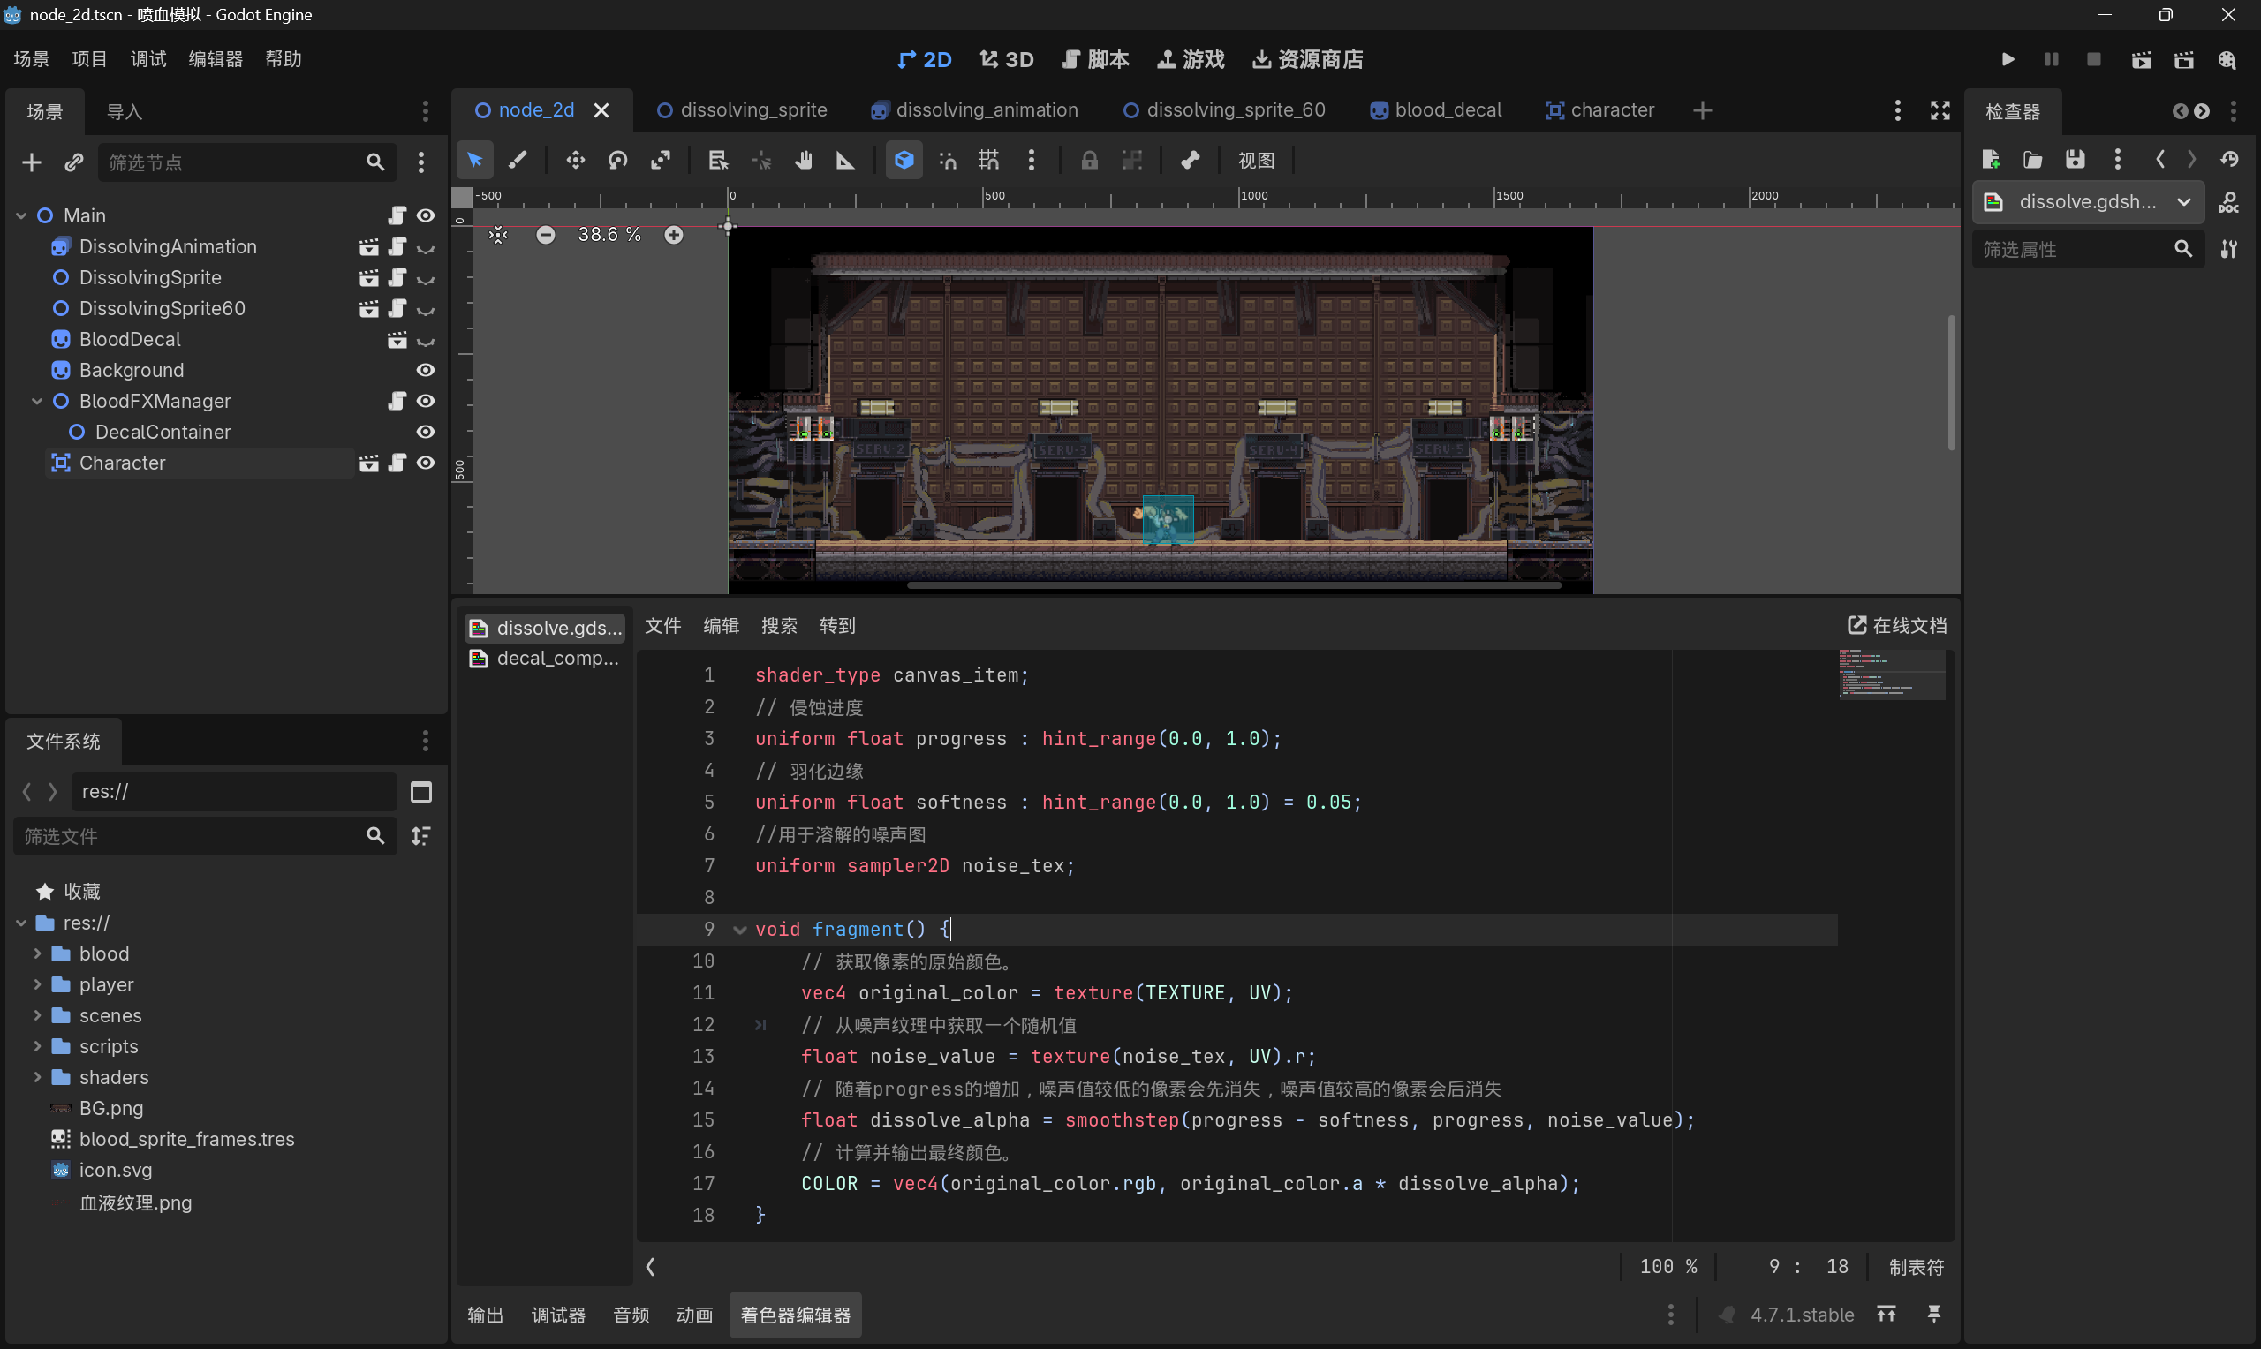This screenshot has width=2261, height=1349.
Task: Collapse the Main node tree
Action: (x=21, y=215)
